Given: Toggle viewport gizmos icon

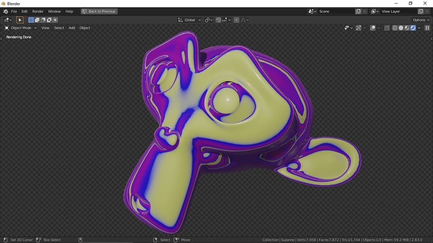Looking at the screenshot, I should pos(358,28).
